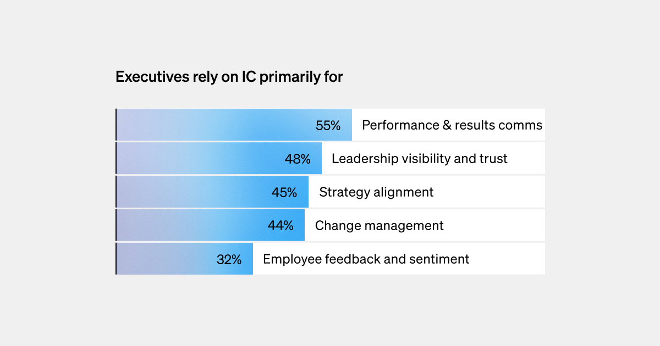This screenshot has height=346, width=660.
Task: Click the 'Change management' label
Action: pyautogui.click(x=380, y=226)
